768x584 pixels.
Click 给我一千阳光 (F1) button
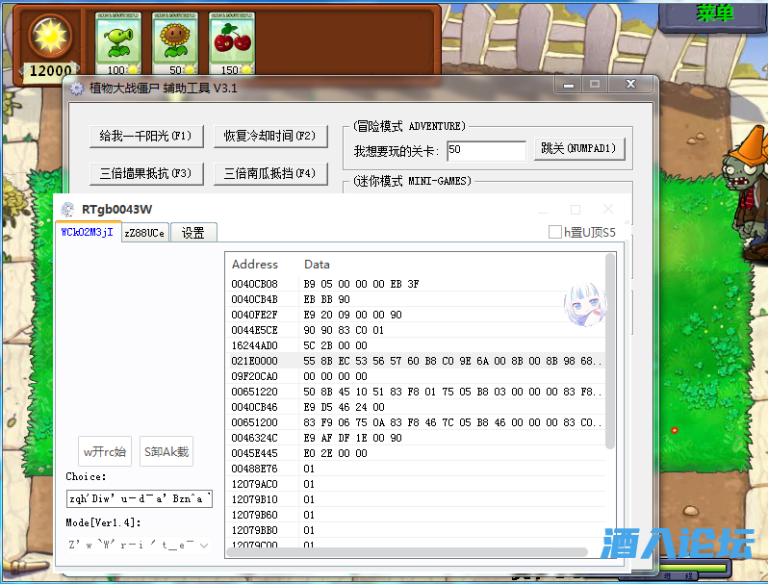pos(146,136)
